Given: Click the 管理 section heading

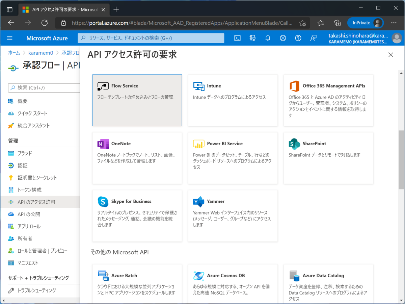Looking at the screenshot, I should pyautogui.click(x=13, y=141).
